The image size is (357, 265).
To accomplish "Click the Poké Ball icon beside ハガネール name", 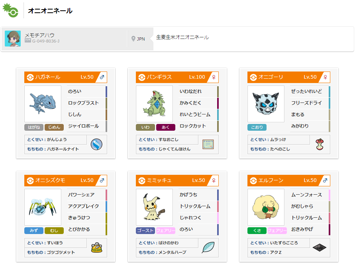I will (30, 77).
